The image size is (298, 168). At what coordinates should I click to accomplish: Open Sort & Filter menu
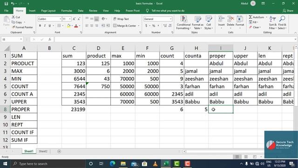[x=272, y=23]
